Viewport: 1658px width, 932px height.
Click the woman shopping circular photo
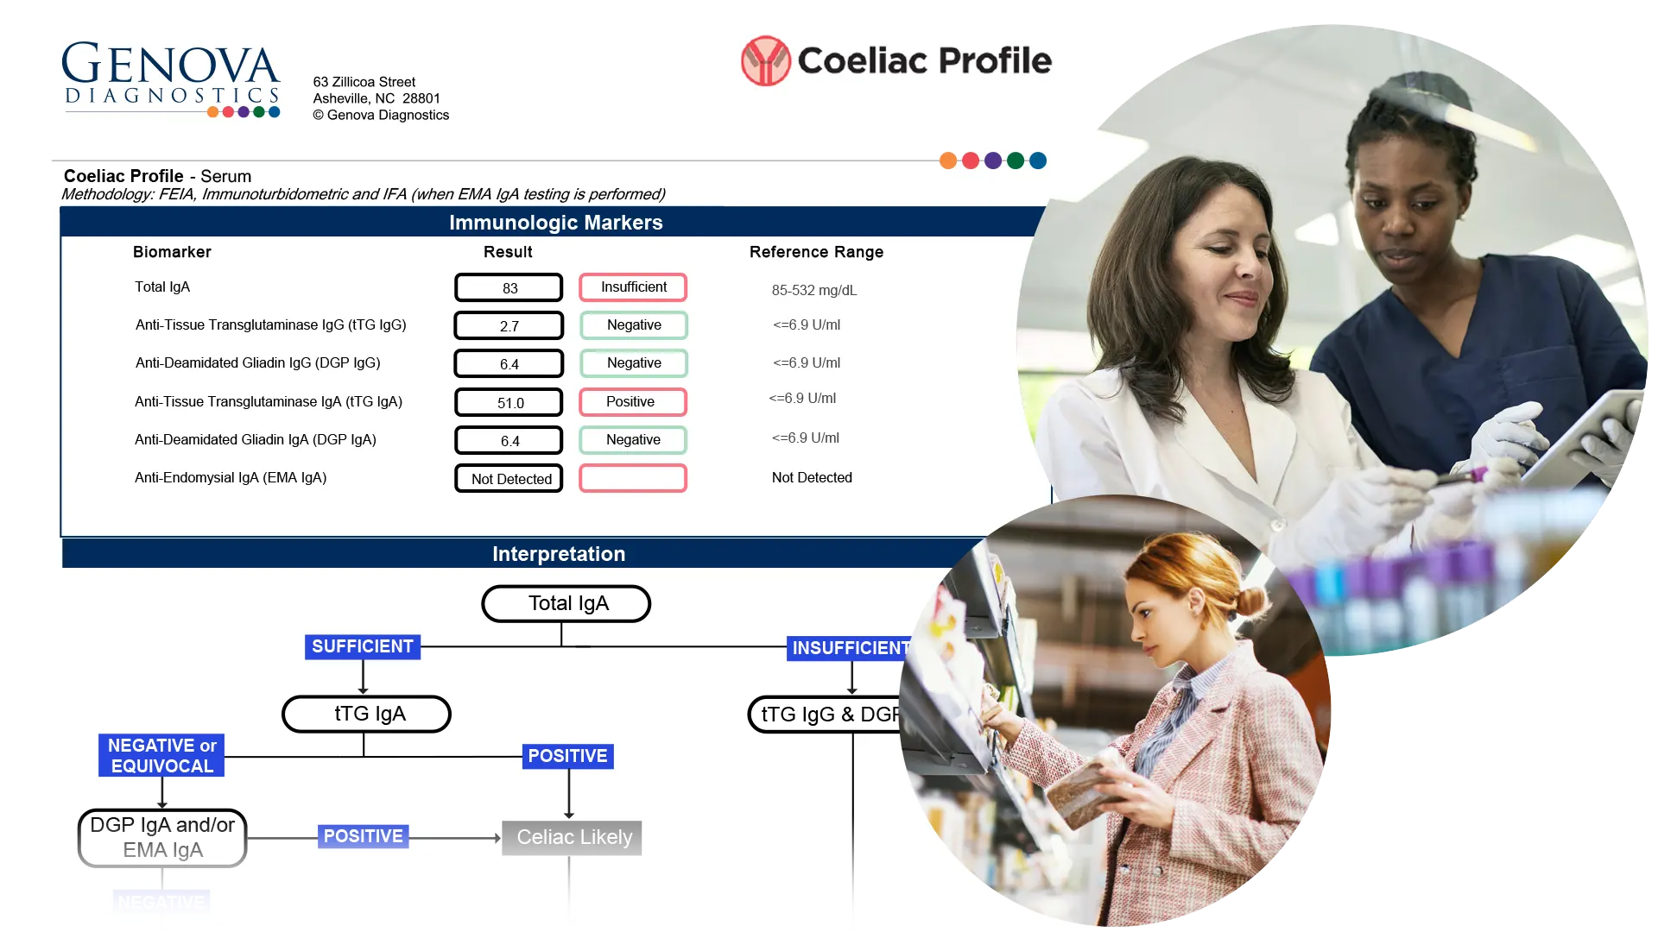pyautogui.click(x=1116, y=711)
